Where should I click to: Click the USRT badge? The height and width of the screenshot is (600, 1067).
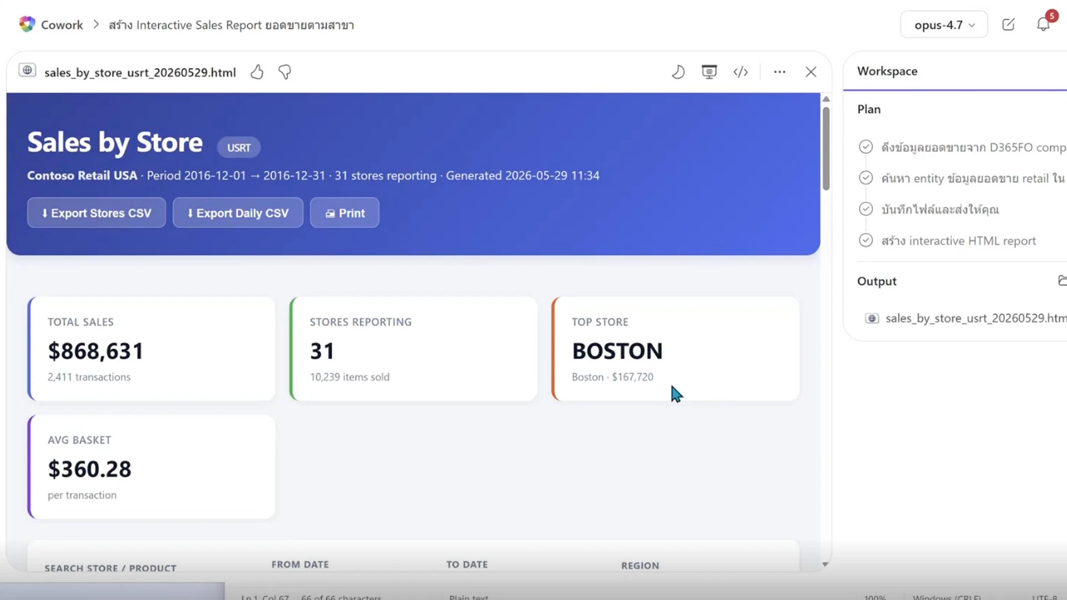[238, 148]
